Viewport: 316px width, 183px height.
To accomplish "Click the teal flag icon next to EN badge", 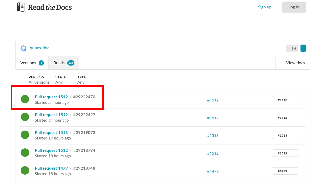I will (x=303, y=48).
